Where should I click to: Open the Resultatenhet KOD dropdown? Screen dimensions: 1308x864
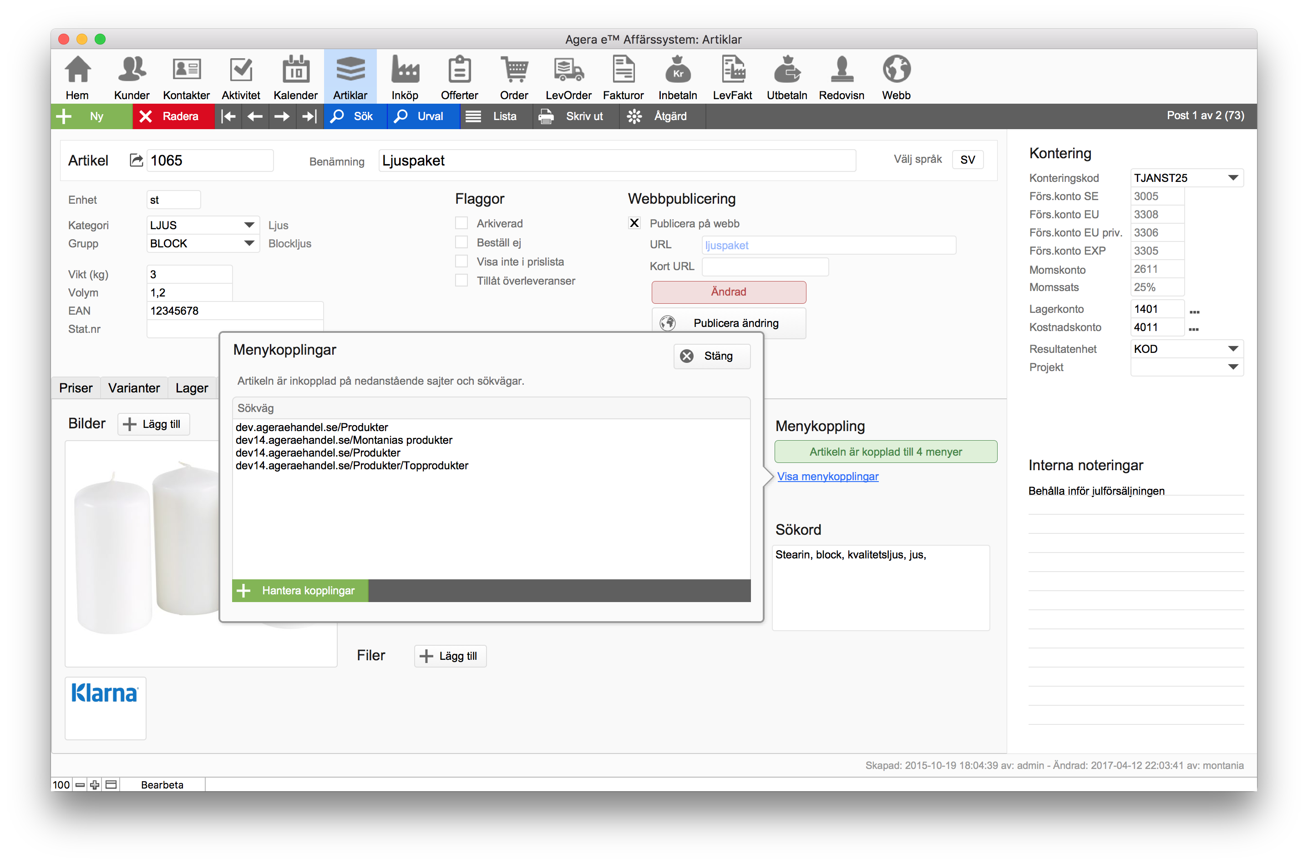pyautogui.click(x=1233, y=349)
